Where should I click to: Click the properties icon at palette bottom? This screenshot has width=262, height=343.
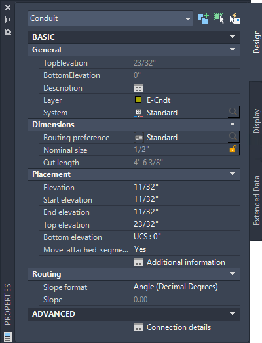(8, 337)
